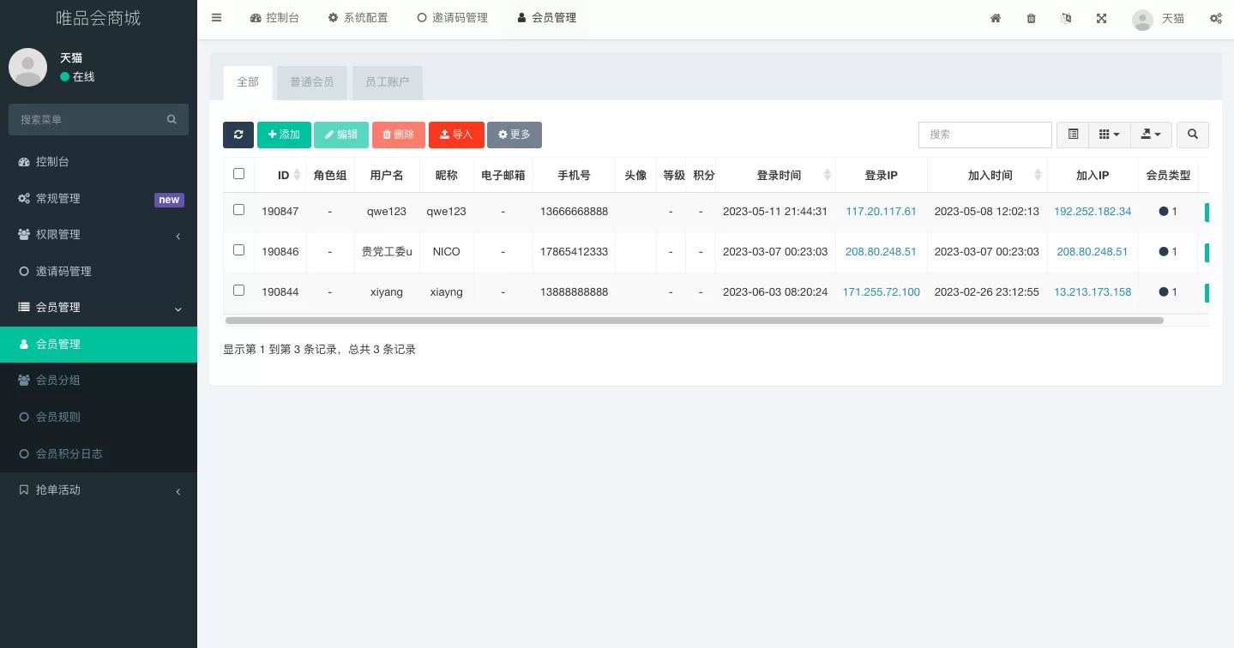Viewport: 1234px width, 648px height.
Task: Tick the checkbox for row 190844
Action: (238, 291)
